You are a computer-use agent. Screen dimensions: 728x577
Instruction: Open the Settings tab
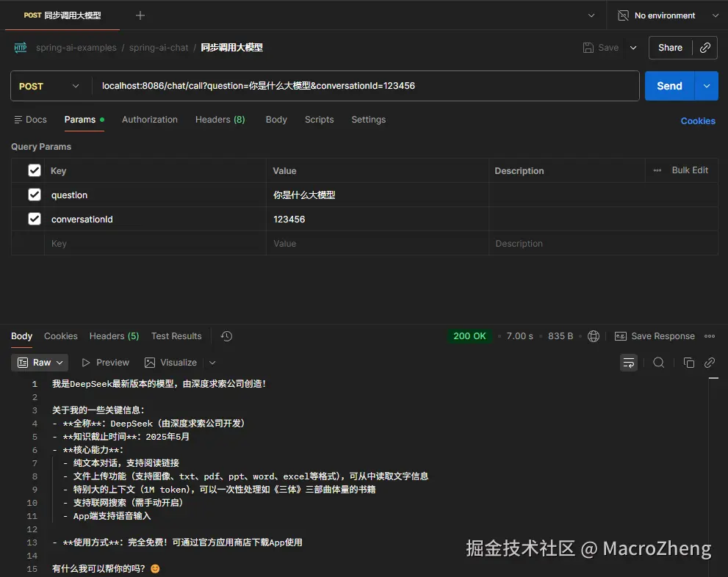pyautogui.click(x=368, y=120)
